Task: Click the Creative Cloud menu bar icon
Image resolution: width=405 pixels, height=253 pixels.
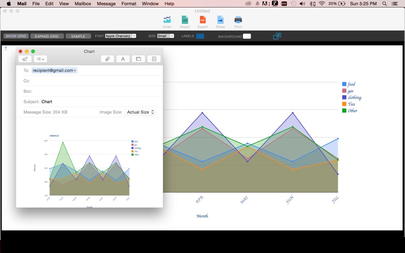Action: point(248,4)
